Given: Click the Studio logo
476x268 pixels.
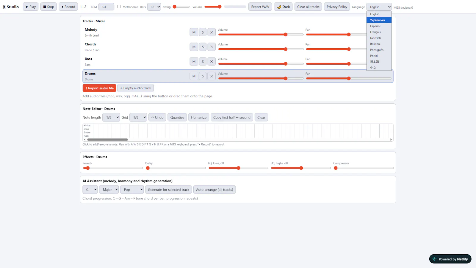Looking at the screenshot, I should coord(11,7).
